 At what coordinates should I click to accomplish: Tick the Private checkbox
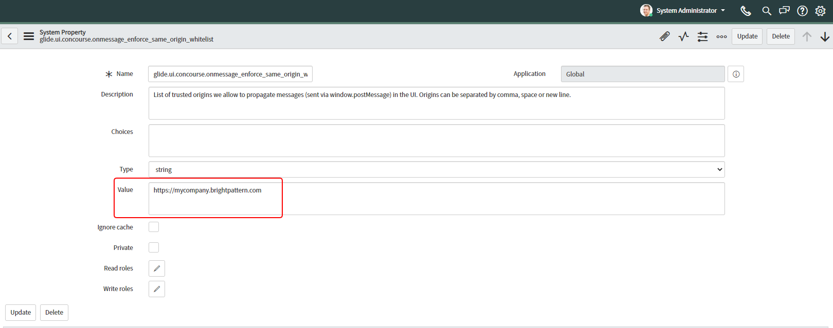(154, 247)
